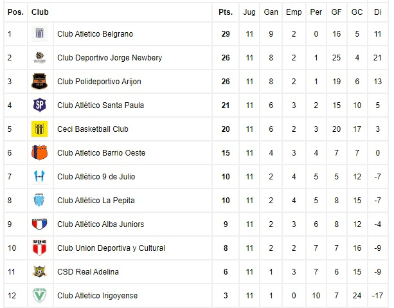This screenshot has width=394, height=308.
Task: Click the Club column header
Action: click(40, 12)
